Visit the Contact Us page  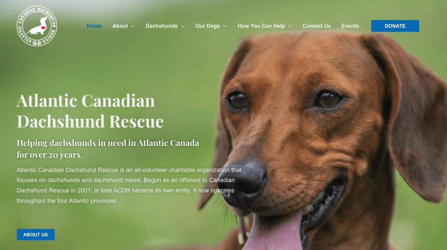pyautogui.click(x=317, y=26)
